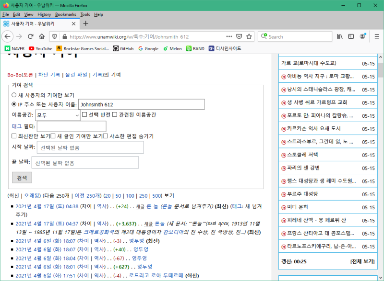Open the 이름공간 dropdown set to 모두
This screenshot has width=384, height=281.
pos(58,115)
